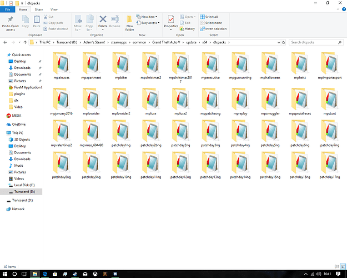Image resolution: width=347 pixels, height=278 pixels.
Task: Open the recent locations dropdown arrow
Action: [x=19, y=42]
